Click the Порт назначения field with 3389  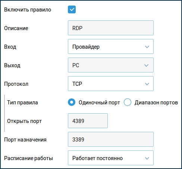[111, 139]
